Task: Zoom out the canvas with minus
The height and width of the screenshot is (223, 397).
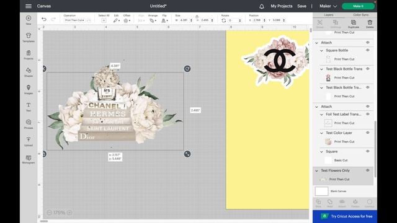Action: click(49, 212)
